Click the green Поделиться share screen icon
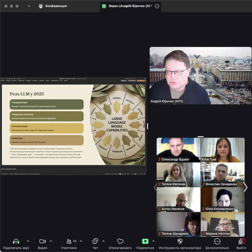252x252 pixels. pyautogui.click(x=145, y=241)
